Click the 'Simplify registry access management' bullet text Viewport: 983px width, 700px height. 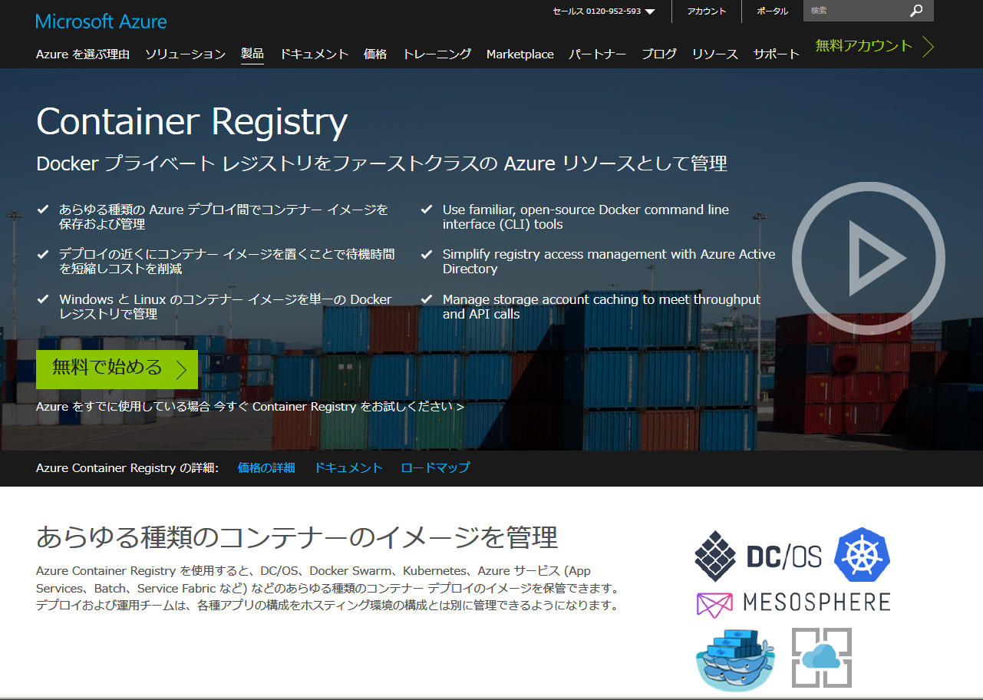[x=609, y=261]
